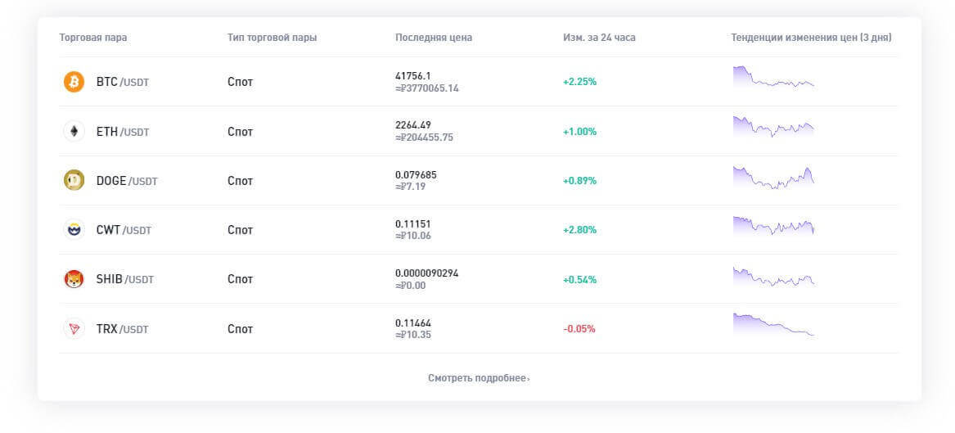This screenshot has height=433, width=955.
Task: Select the DOGE/USDT pair name
Action: pos(126,181)
